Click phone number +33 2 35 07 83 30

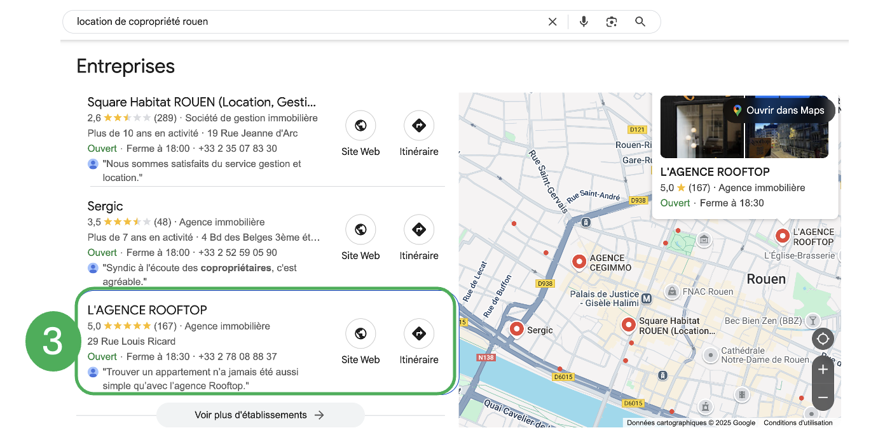pyautogui.click(x=238, y=148)
